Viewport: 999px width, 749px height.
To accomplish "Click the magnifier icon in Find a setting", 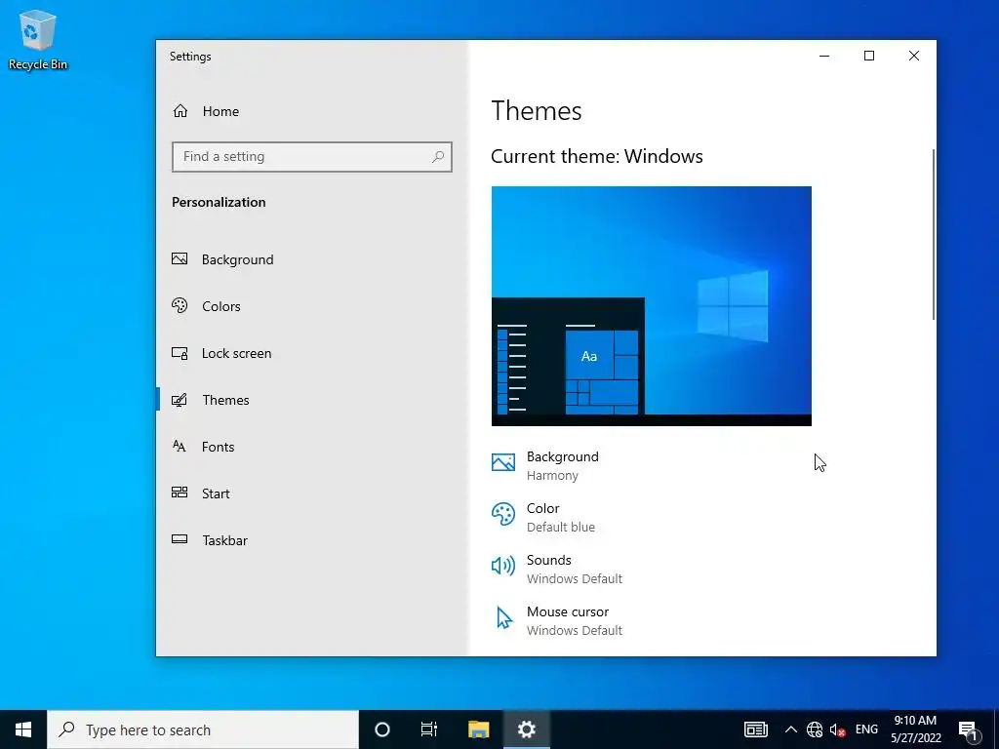I will 438,157.
